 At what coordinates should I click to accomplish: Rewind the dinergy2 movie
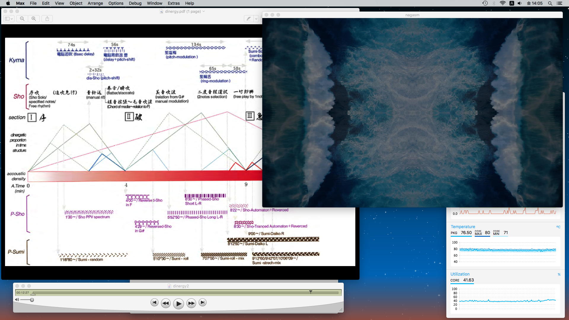point(166,303)
